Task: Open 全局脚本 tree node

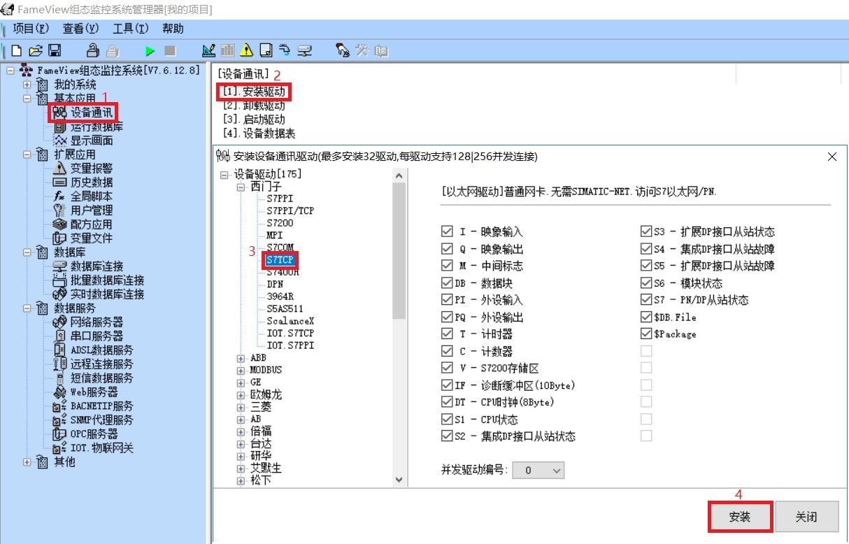Action: click(x=91, y=196)
